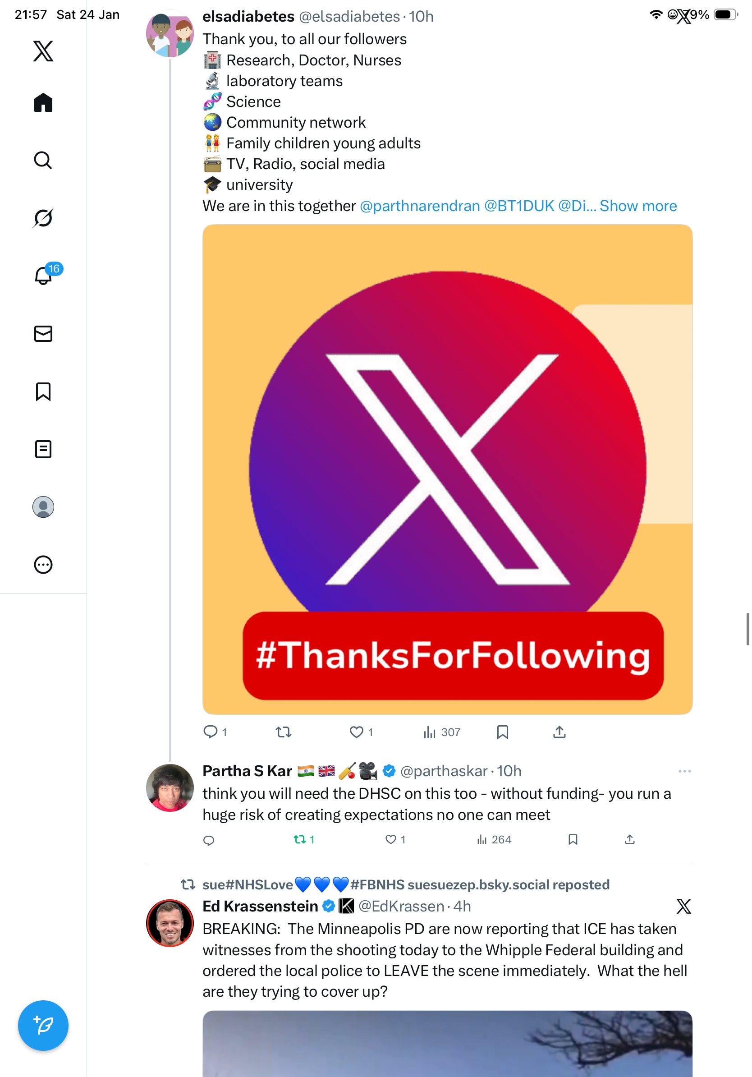The height and width of the screenshot is (1077, 752).
Task: Go to the Home tab
Action: (43, 102)
